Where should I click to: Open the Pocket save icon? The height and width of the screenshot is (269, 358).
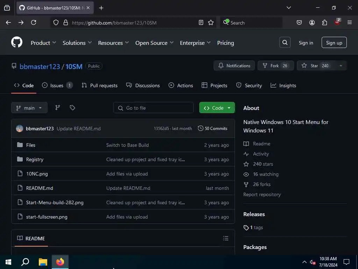(x=299, y=23)
